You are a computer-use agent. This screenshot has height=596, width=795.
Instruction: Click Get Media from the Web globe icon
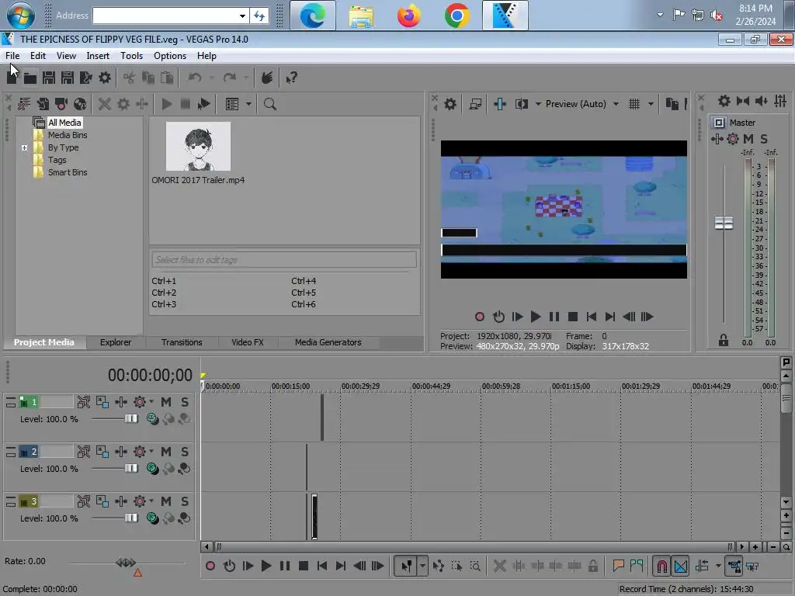coord(80,104)
